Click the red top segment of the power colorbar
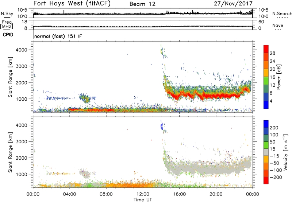The width and height of the screenshot is (292, 202). (266, 49)
